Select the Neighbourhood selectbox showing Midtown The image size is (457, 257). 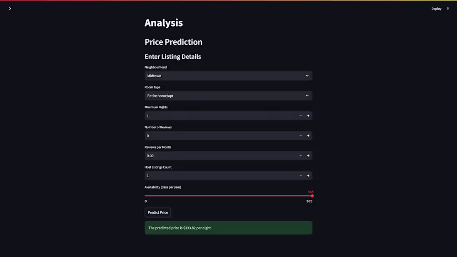[228, 76]
